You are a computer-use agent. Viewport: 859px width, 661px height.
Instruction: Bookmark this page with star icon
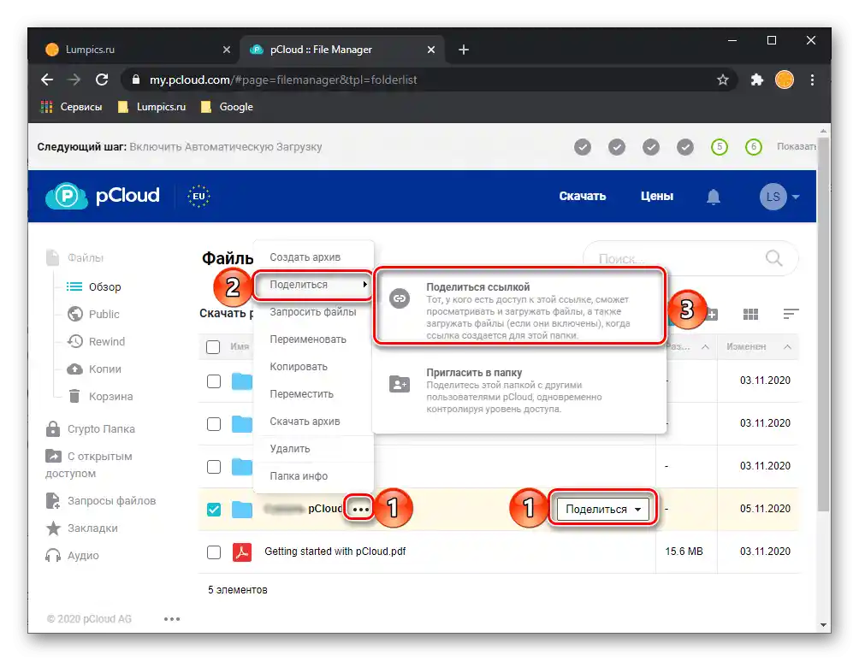point(723,80)
